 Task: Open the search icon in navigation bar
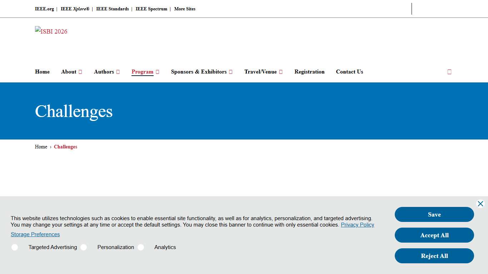pyautogui.click(x=449, y=72)
